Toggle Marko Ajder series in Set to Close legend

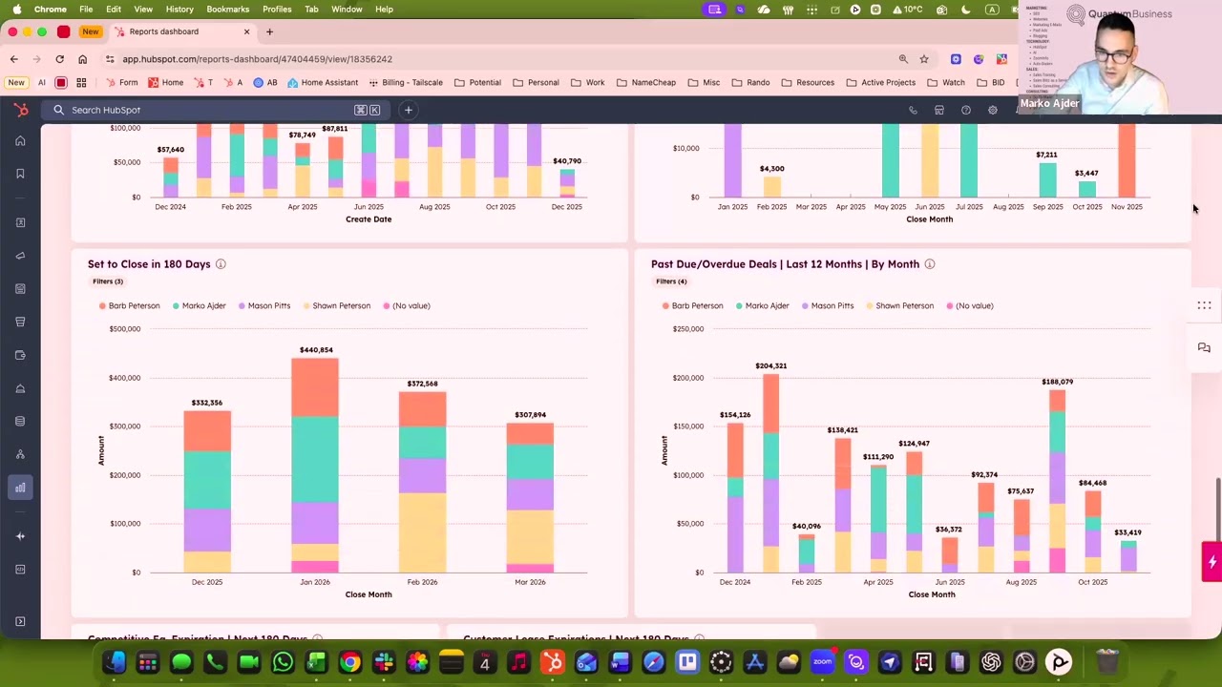pos(199,306)
